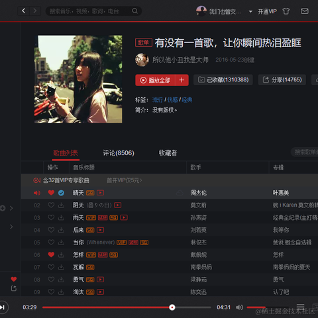Click the 开通VIP link

pyautogui.click(x=267, y=11)
